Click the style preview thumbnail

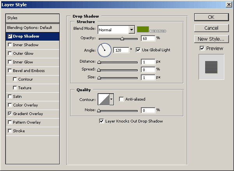point(211,67)
